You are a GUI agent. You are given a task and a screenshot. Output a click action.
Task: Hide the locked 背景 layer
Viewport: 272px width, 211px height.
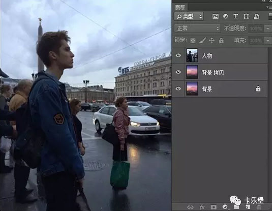[178, 88]
